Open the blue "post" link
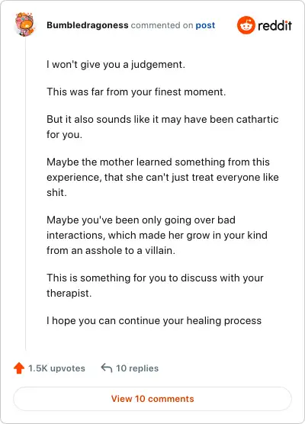This screenshot has width=305, height=424. pos(205,25)
